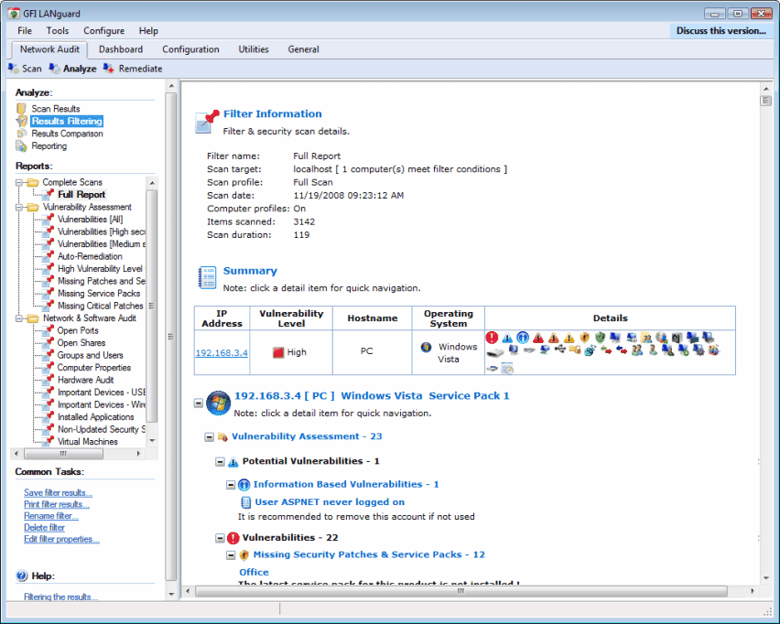Click the two-people groups icon in Details
Screen dimensions: 780x624
coord(637,350)
